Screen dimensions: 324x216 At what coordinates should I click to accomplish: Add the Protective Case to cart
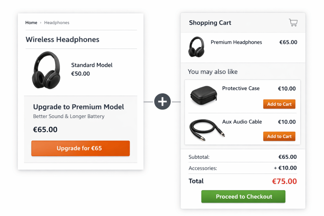coord(279,104)
